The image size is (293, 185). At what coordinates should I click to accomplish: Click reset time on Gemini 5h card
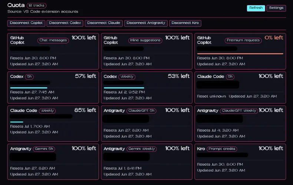33,168
